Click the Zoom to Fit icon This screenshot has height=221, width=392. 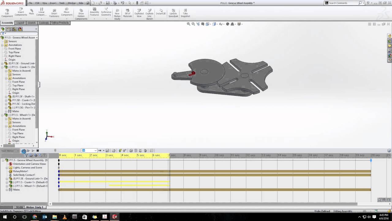189,24
